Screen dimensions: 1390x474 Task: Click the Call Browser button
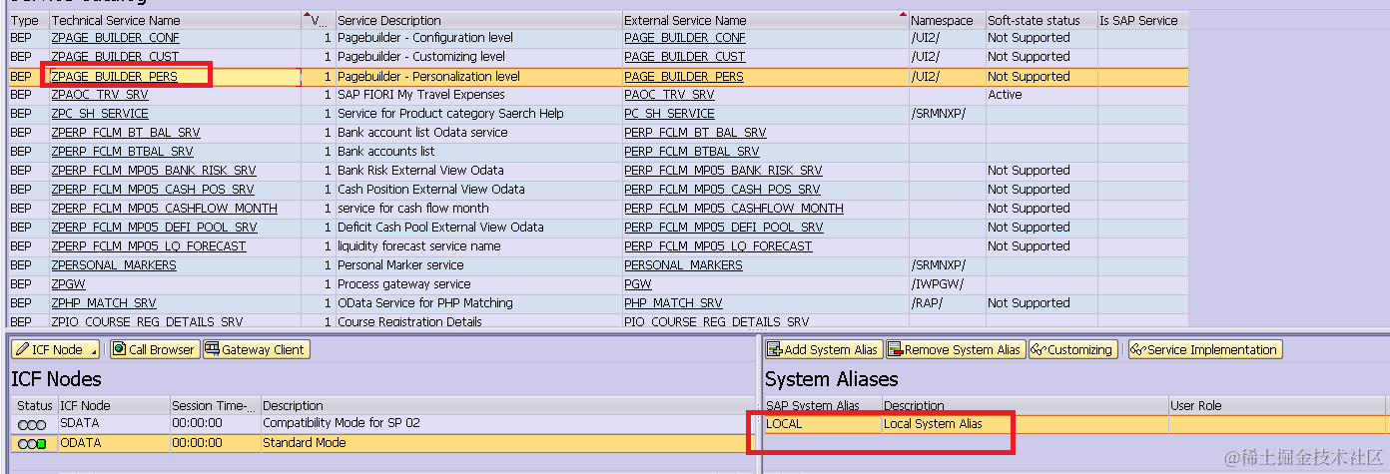click(155, 349)
